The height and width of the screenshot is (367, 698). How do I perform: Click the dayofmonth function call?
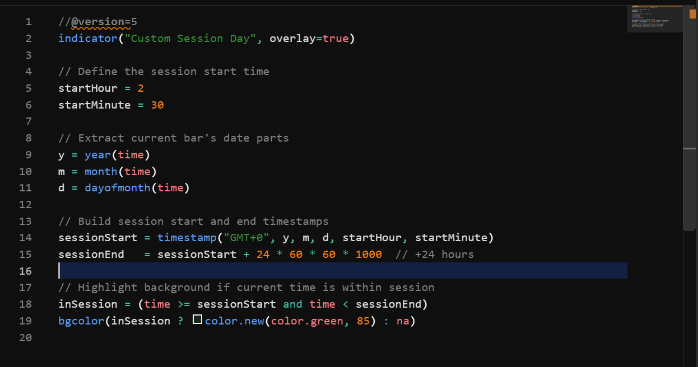[x=118, y=188]
